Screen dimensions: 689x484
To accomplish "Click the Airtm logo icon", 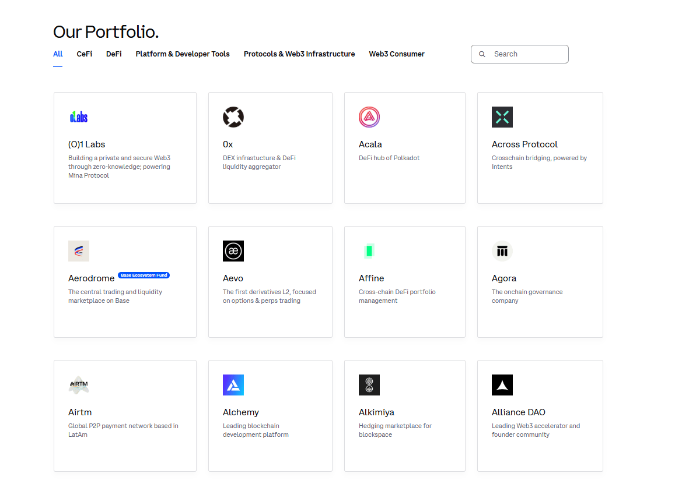I will (79, 385).
